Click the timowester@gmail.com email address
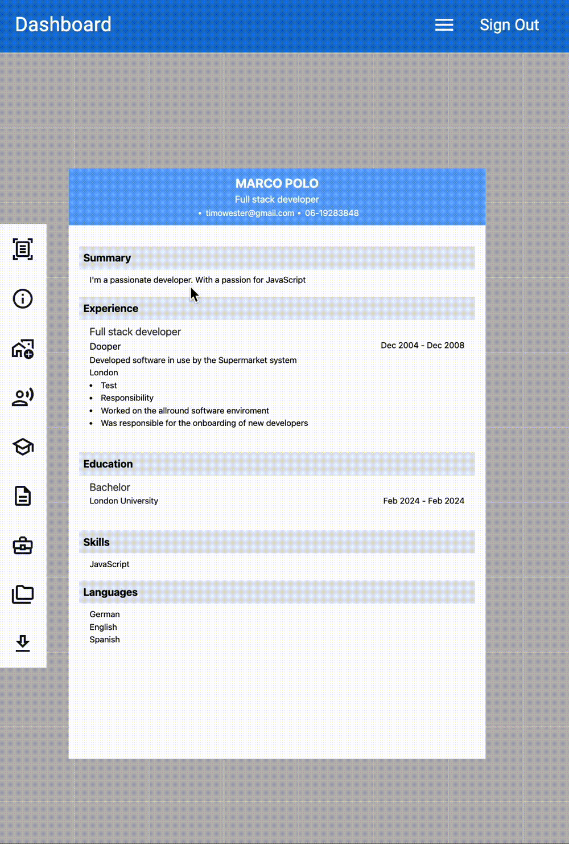The height and width of the screenshot is (844, 569). [250, 213]
